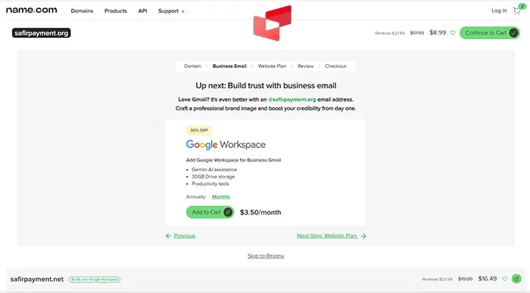This screenshot has width=530, height=293.
Task: Go to the Domain breadcrumb step
Action: tap(192, 66)
